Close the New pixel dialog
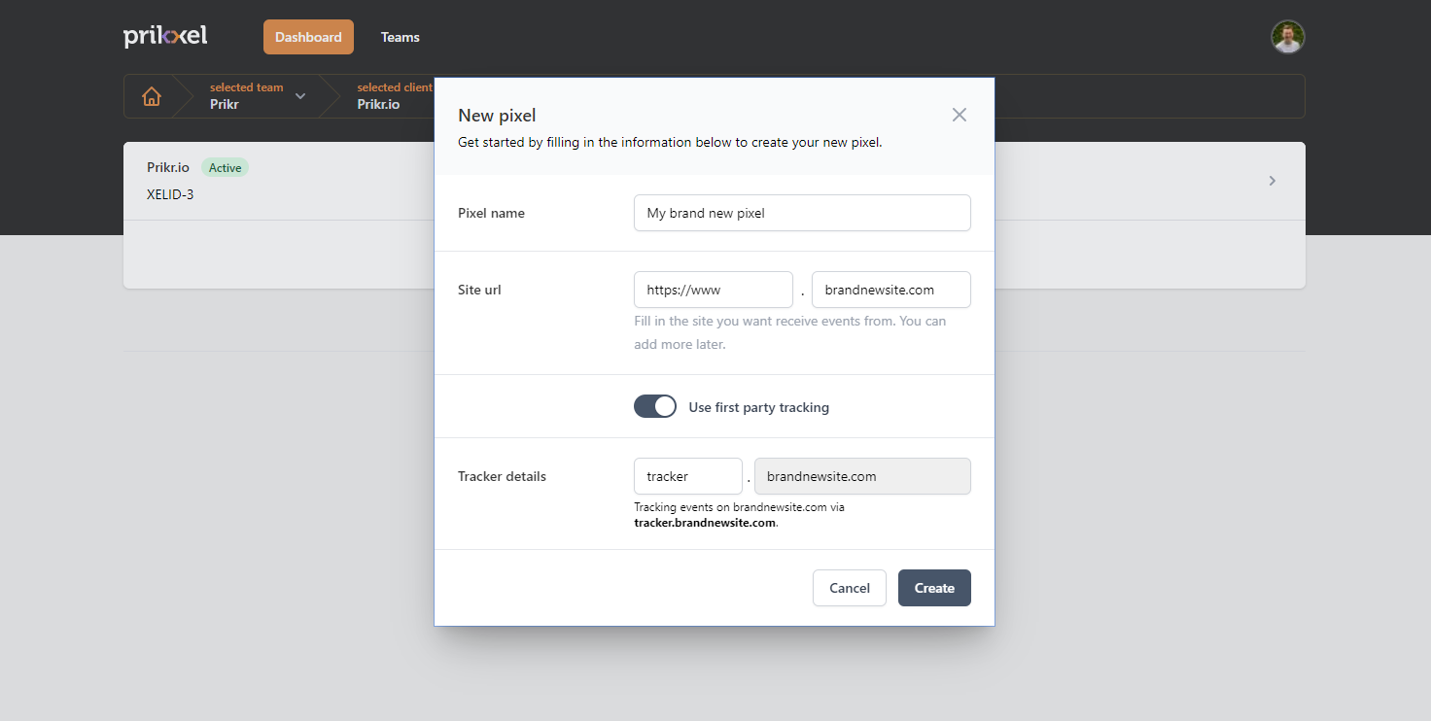1431x721 pixels. [x=959, y=115]
